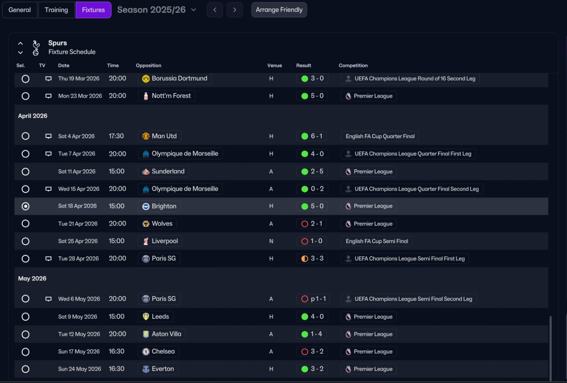
Task: Collapse the Spurs fixture schedule with up chevron
Action: [20, 43]
